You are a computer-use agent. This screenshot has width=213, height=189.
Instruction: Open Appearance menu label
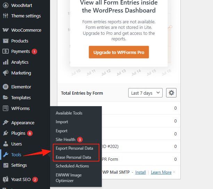coord(23,123)
